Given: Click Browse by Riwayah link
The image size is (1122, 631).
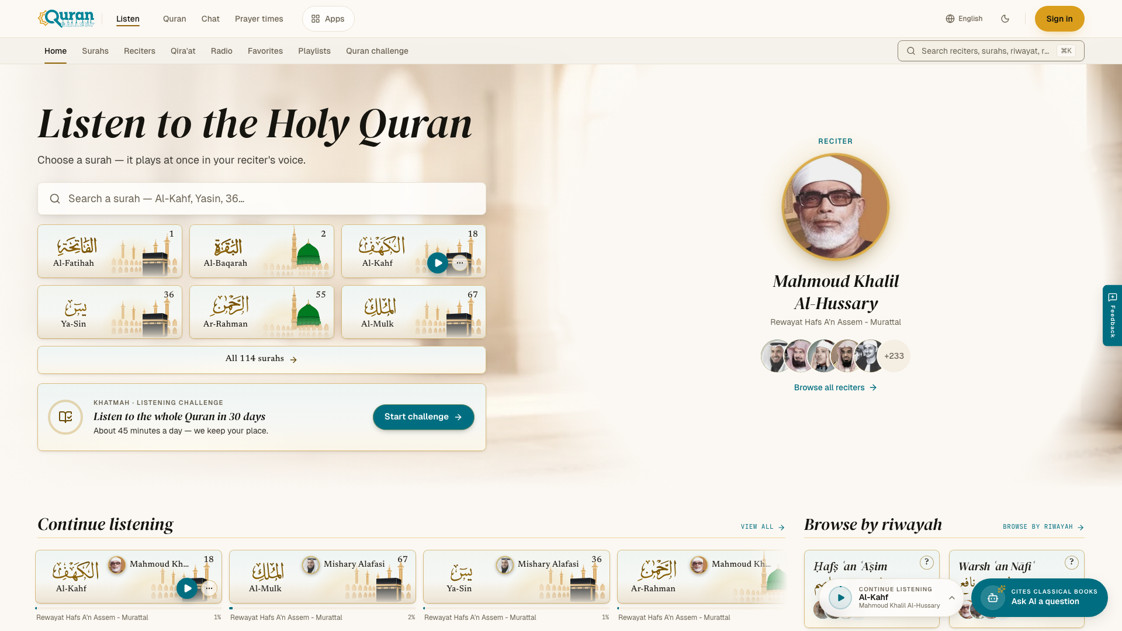Looking at the screenshot, I should point(1044,527).
